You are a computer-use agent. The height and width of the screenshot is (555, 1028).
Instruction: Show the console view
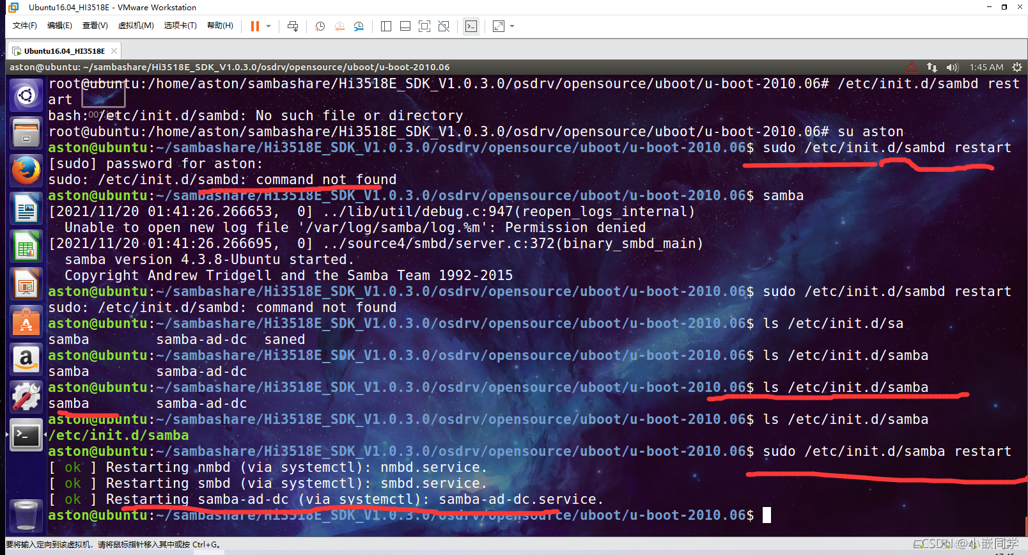[x=471, y=26]
